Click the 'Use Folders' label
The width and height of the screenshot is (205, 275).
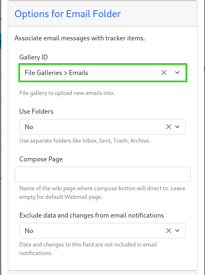(36, 111)
